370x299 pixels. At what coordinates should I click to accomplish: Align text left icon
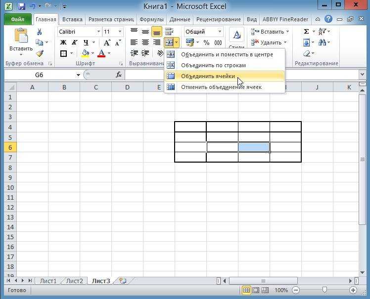tap(134, 43)
